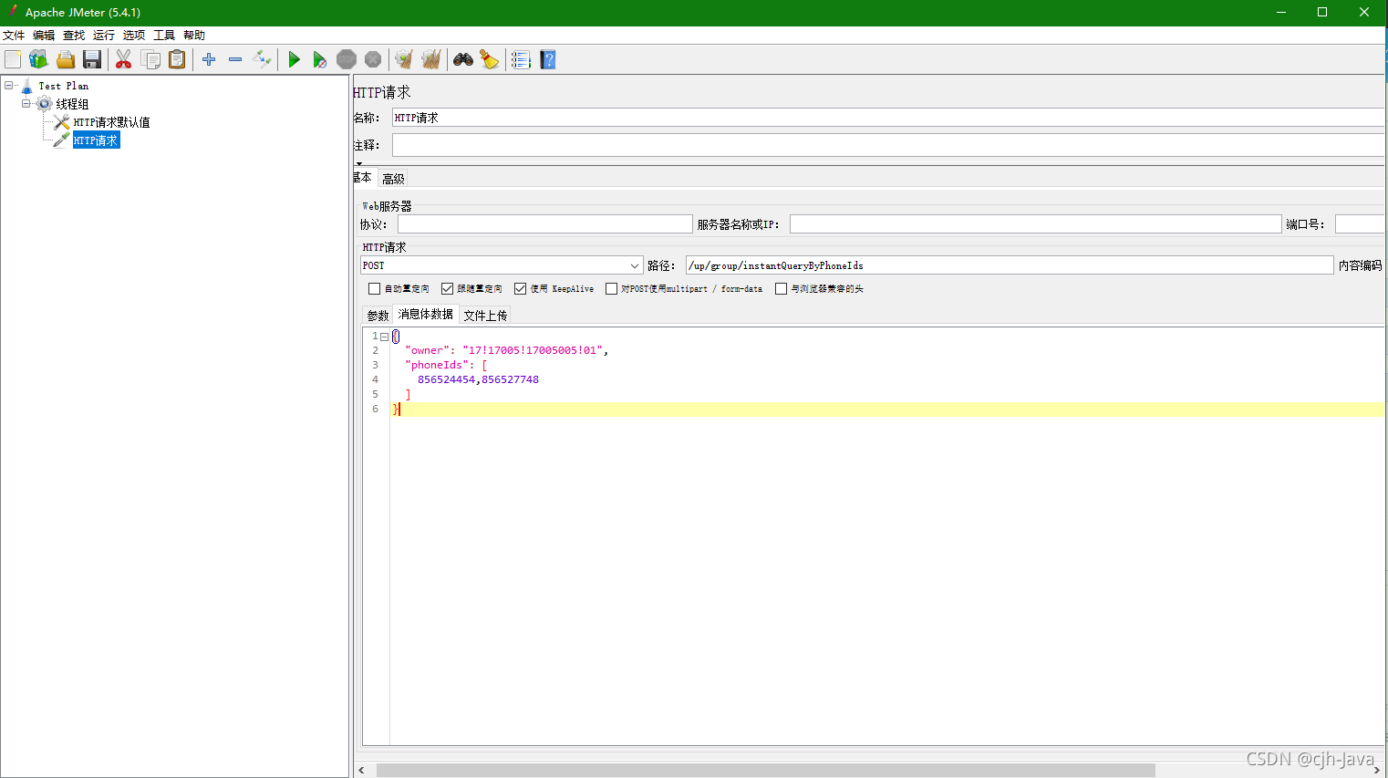Select 线程组 in the tree

(72, 104)
